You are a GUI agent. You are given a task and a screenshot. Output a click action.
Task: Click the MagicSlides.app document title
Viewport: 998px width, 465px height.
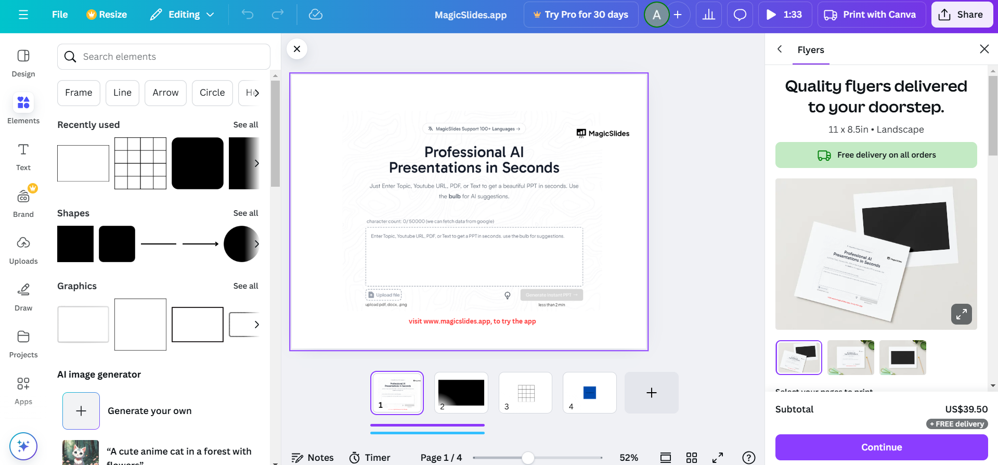(x=471, y=15)
